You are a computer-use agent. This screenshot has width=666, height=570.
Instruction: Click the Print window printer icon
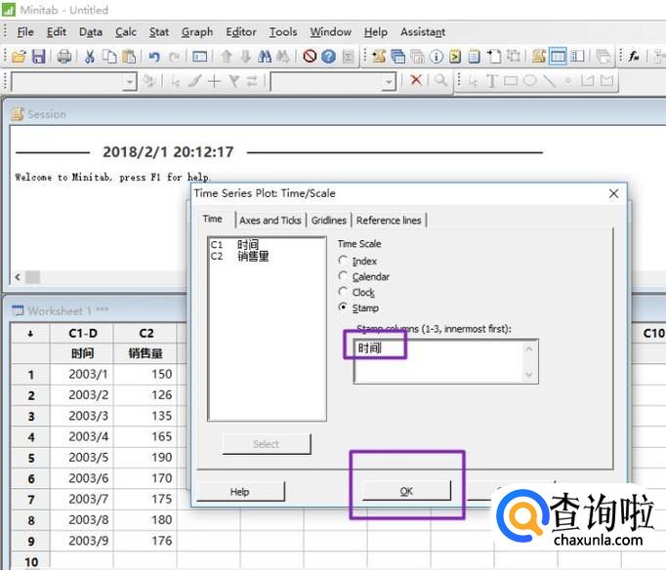(x=64, y=57)
